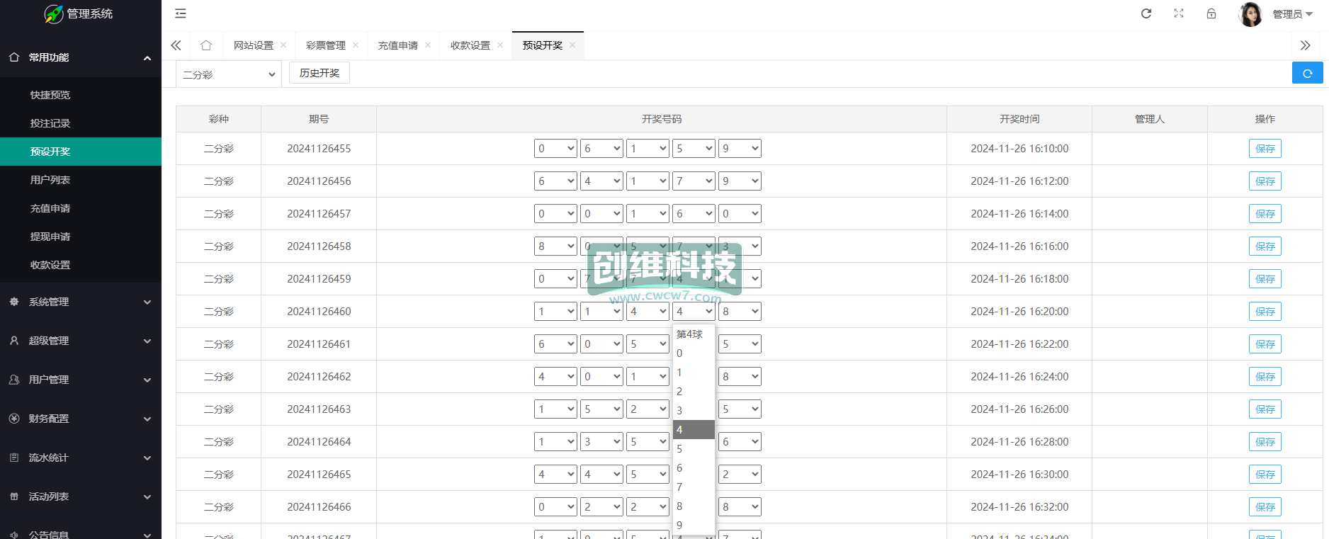Open fifth ball dropdown in row 20241126456
This screenshot has height=539, width=1329.
pos(740,181)
